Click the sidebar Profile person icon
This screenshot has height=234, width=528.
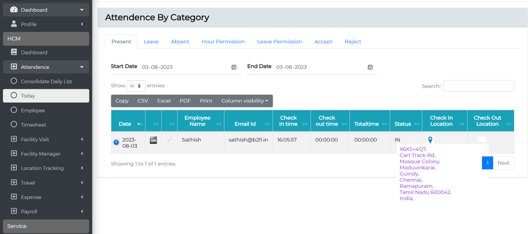[x=14, y=24]
